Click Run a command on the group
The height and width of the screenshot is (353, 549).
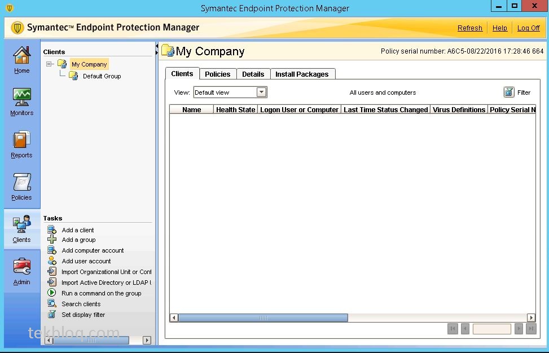point(102,293)
